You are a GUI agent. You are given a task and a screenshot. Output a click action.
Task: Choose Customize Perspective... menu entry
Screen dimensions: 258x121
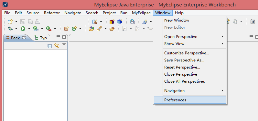point(190,53)
